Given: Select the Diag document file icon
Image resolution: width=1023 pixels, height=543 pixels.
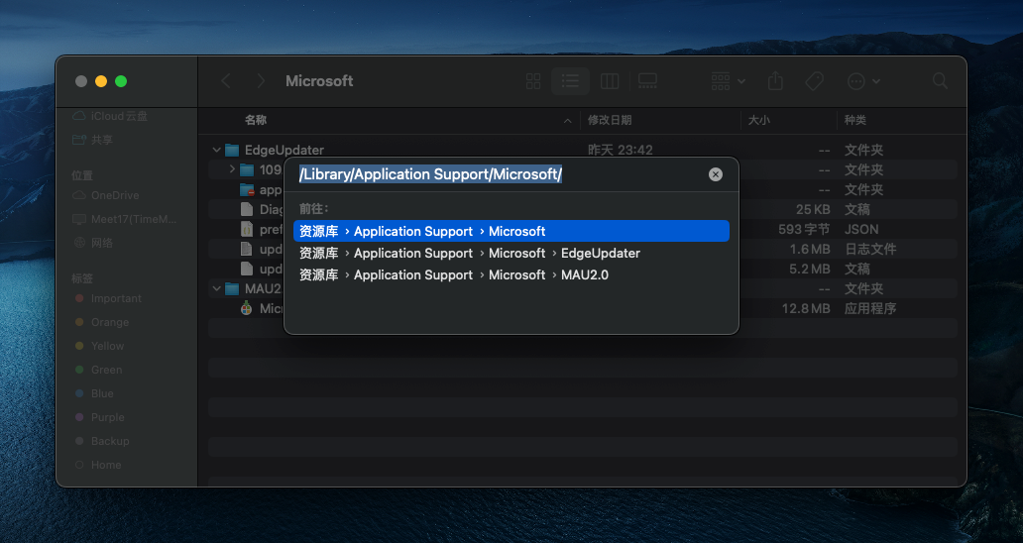Looking at the screenshot, I should 247,209.
